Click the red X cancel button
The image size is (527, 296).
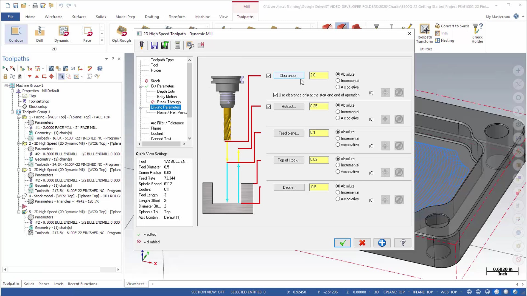pyautogui.click(x=362, y=243)
